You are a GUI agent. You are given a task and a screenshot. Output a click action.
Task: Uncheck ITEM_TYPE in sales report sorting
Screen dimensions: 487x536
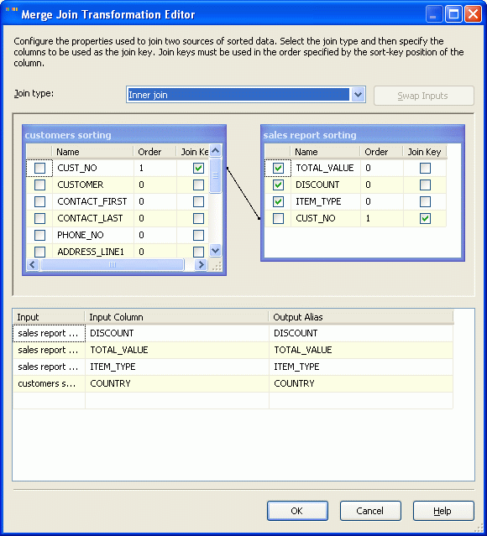pos(278,201)
